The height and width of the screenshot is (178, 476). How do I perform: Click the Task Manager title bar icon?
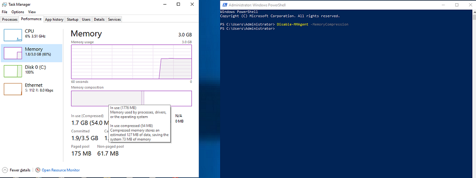point(5,4)
